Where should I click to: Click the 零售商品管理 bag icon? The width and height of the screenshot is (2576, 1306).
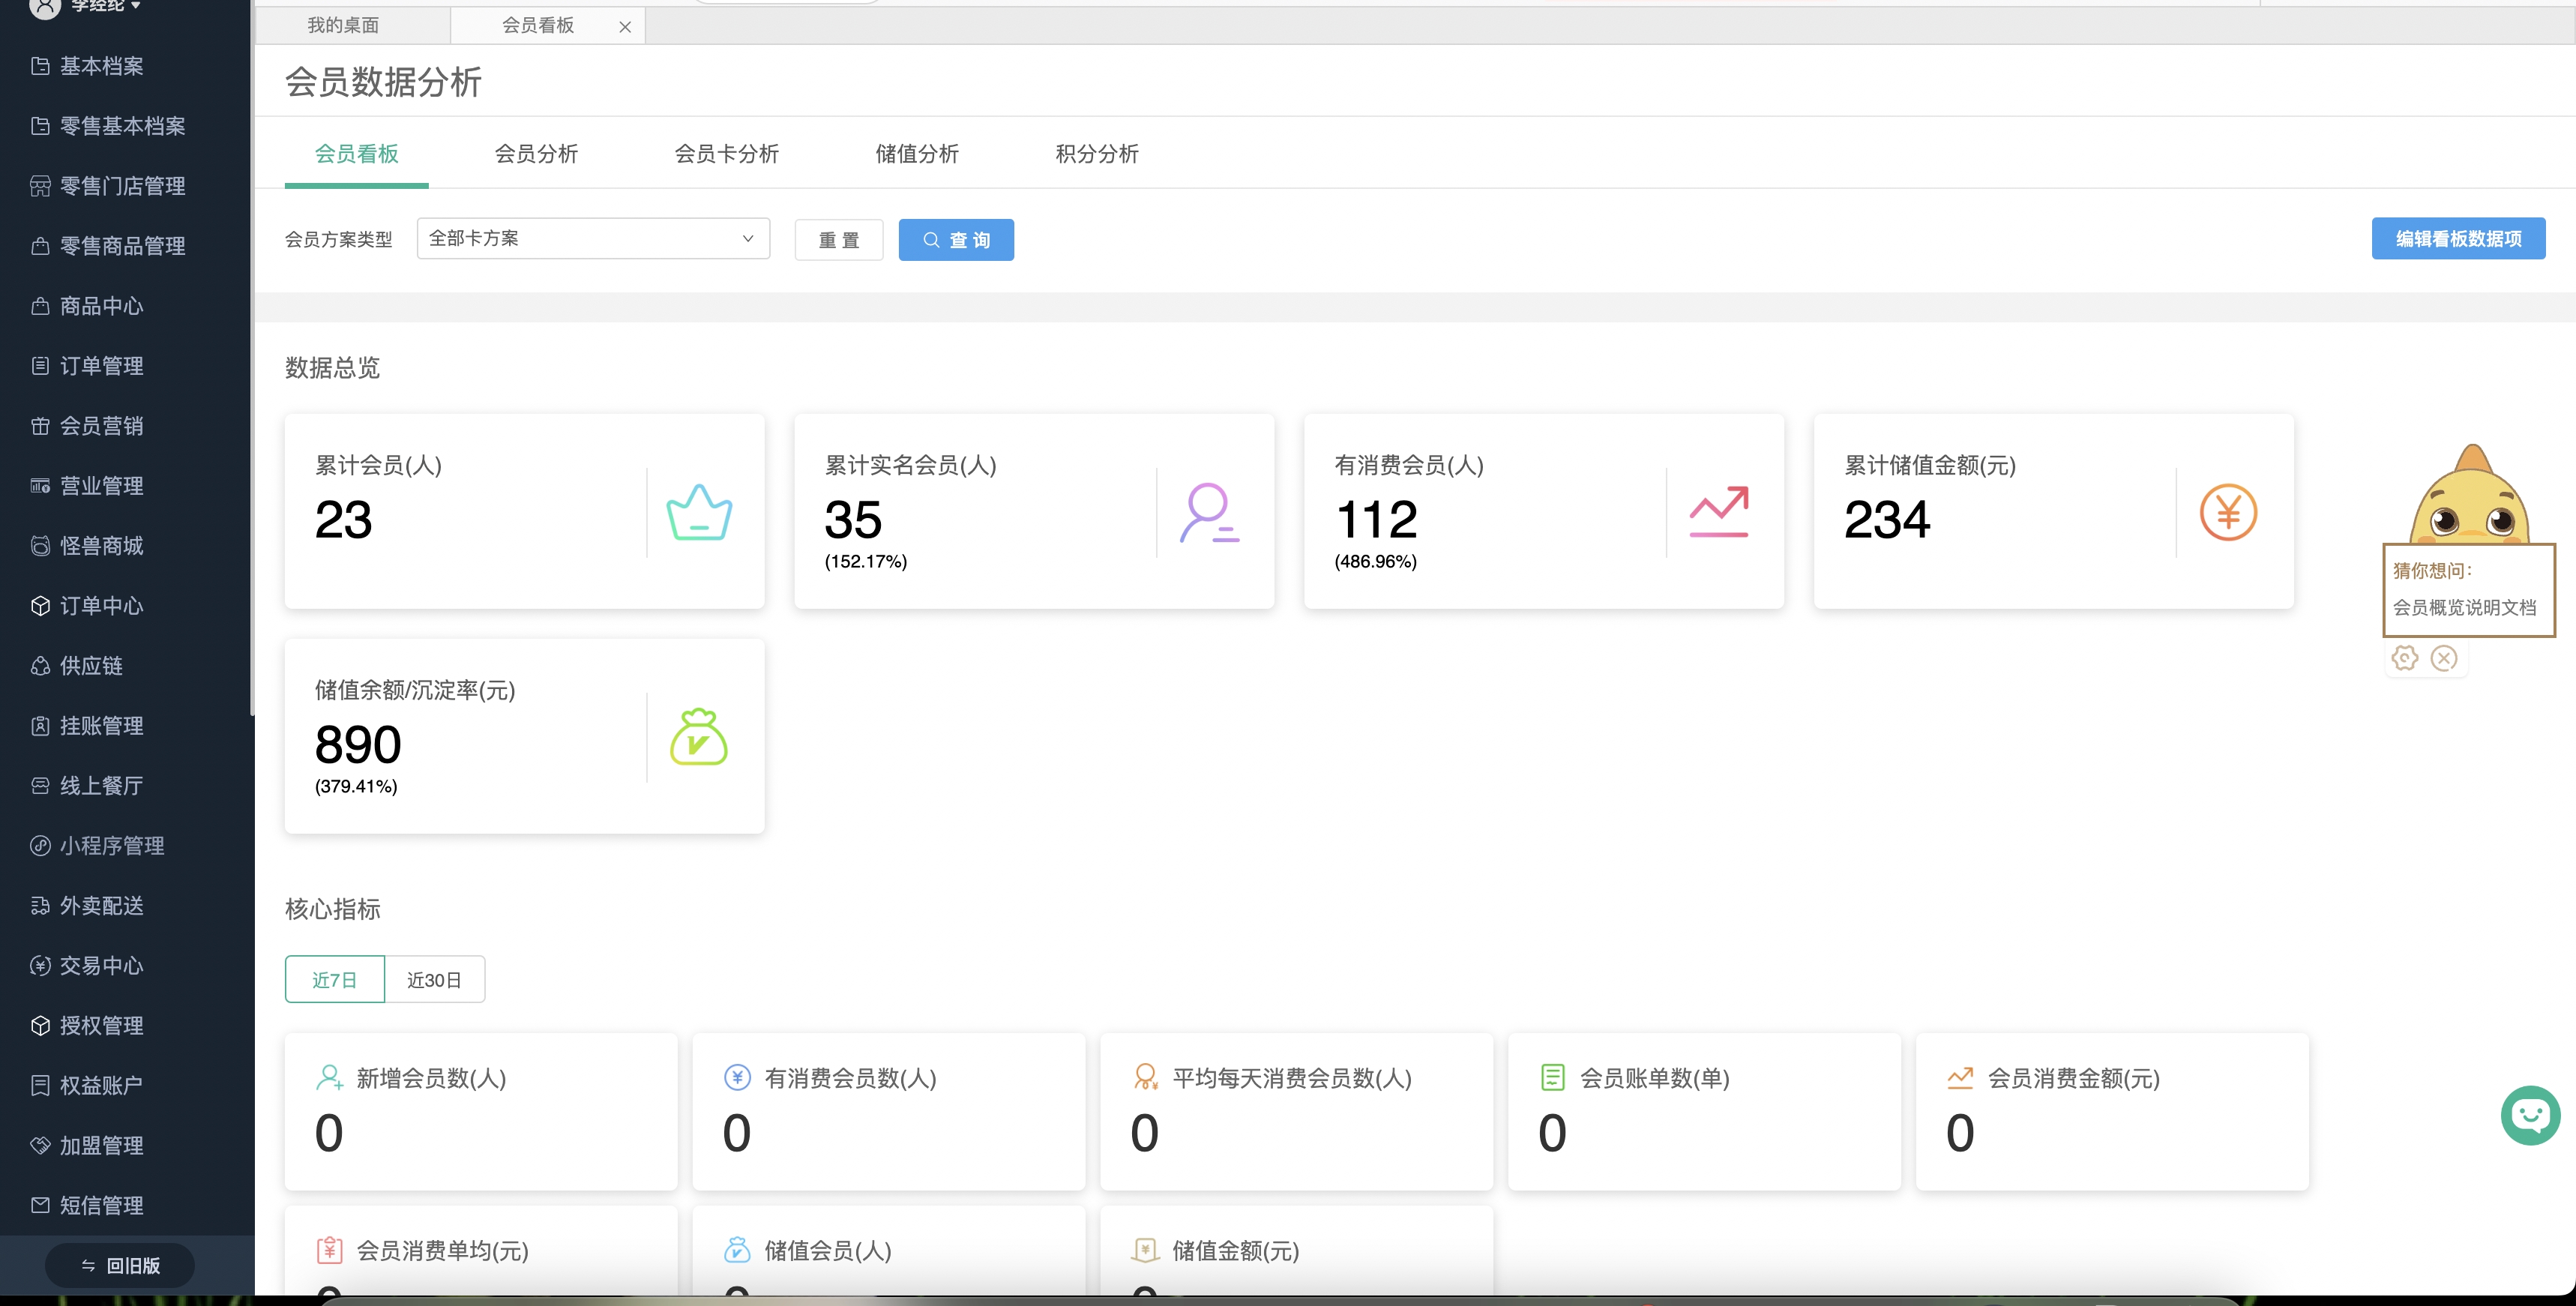(x=40, y=246)
